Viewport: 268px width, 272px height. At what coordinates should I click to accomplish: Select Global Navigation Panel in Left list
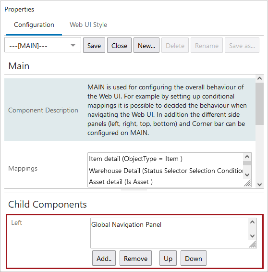[126, 224]
